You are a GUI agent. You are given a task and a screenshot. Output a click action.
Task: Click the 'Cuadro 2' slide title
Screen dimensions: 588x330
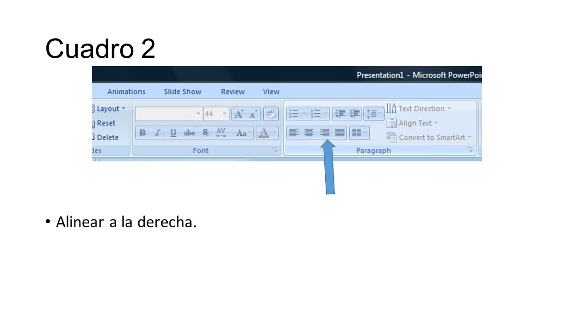(x=101, y=48)
